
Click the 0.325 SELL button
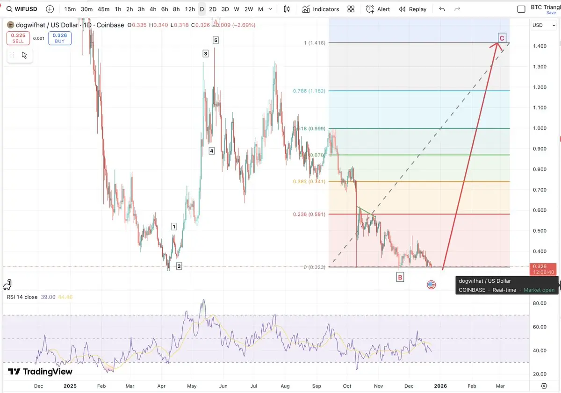pyautogui.click(x=18, y=38)
